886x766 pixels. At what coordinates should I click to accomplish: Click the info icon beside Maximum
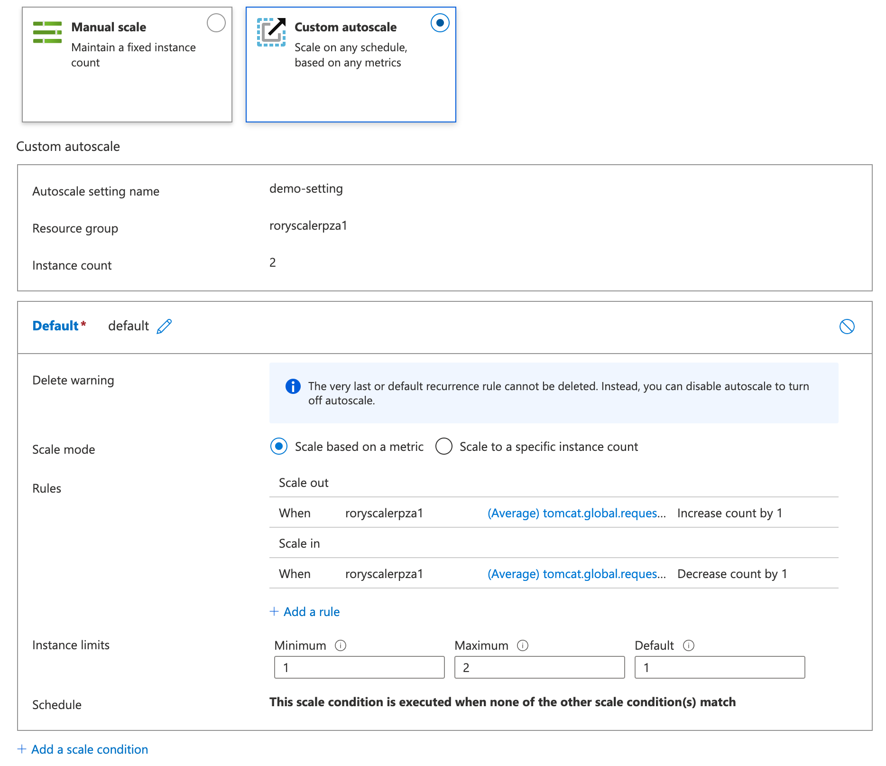(x=523, y=645)
